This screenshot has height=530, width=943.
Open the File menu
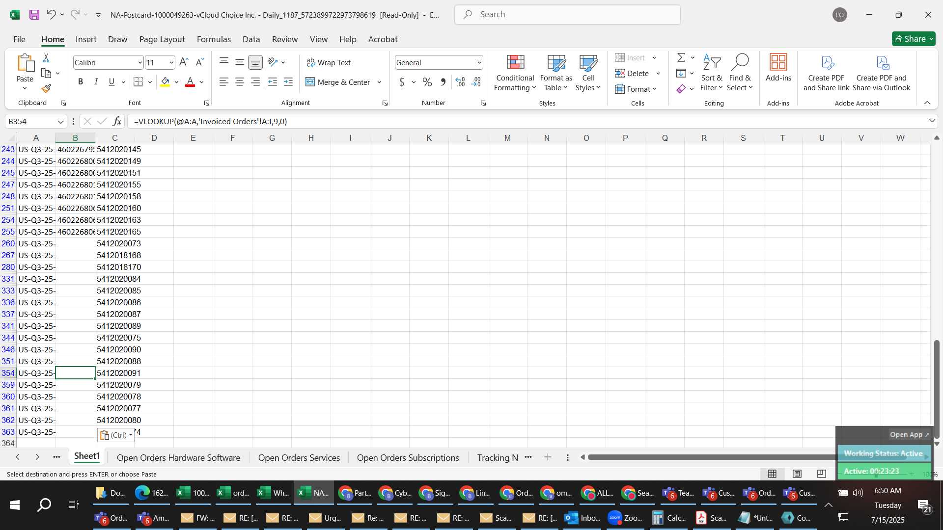pyautogui.click(x=19, y=39)
